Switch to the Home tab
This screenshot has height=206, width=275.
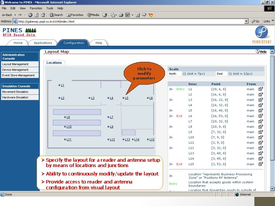[x=18, y=43]
